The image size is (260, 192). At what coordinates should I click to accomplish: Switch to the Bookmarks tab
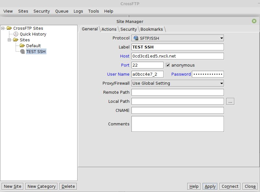point(152,29)
